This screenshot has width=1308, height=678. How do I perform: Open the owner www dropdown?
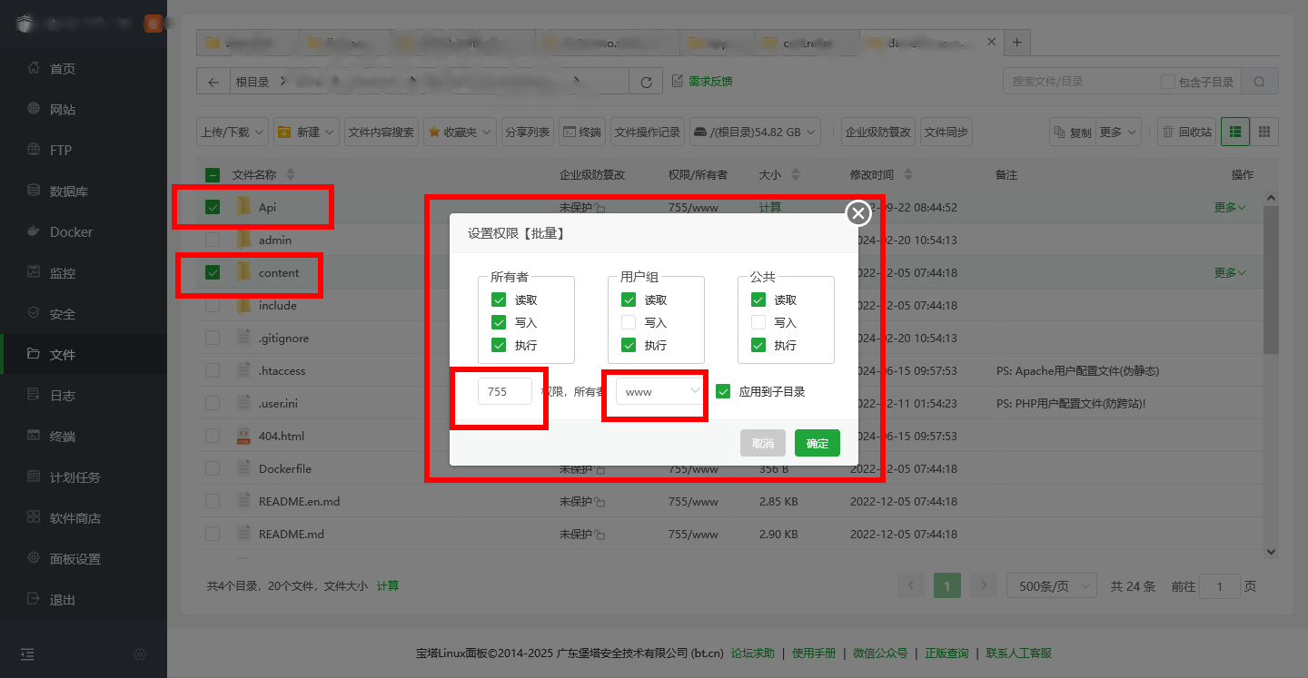(661, 391)
